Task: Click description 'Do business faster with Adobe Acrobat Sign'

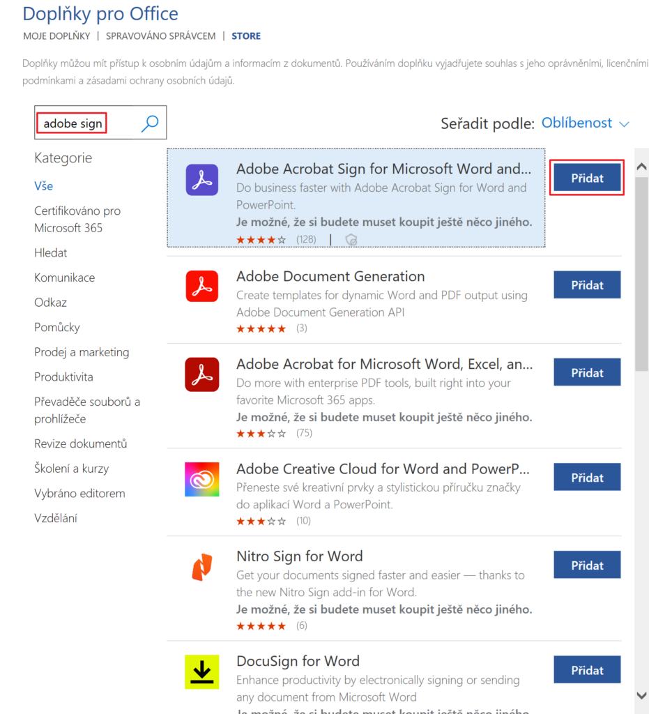Action: point(381,196)
